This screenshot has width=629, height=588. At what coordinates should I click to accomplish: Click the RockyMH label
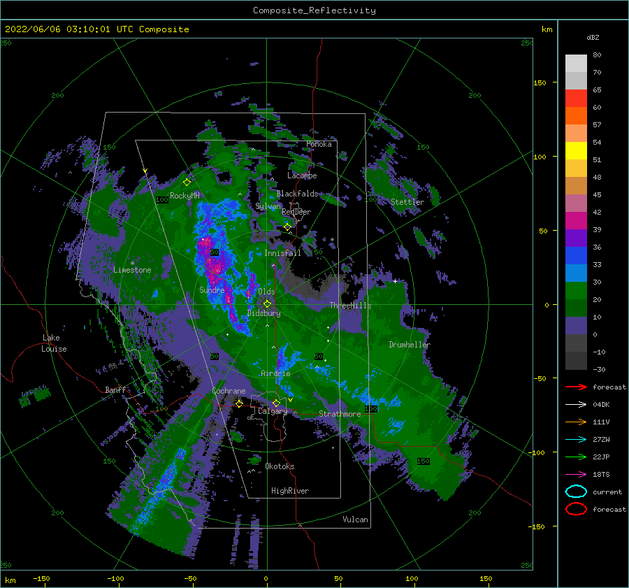pos(185,196)
